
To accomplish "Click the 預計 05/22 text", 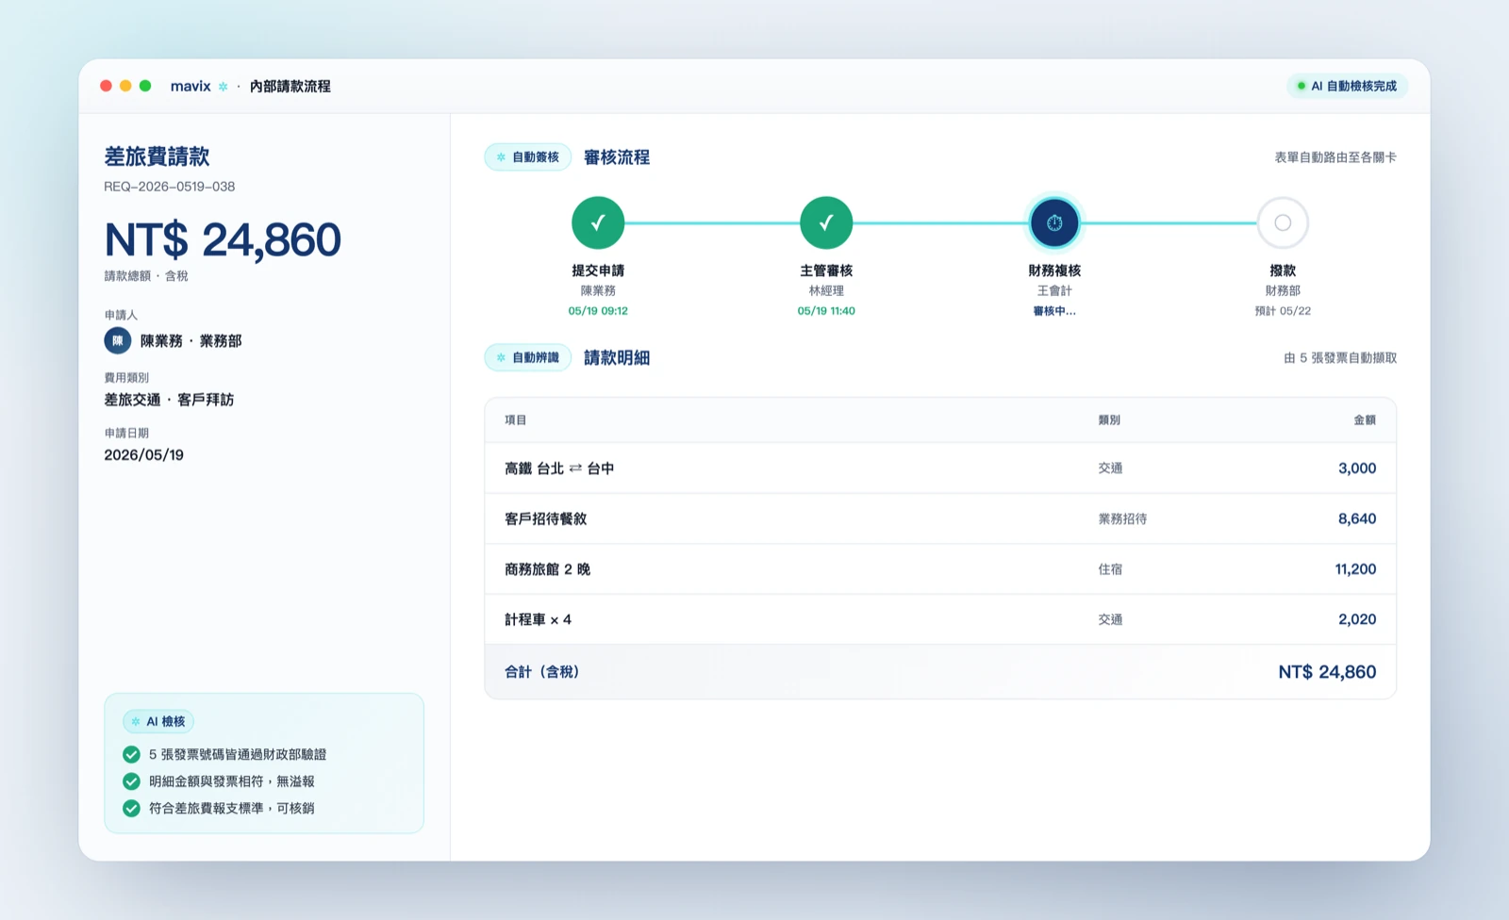I will (x=1283, y=311).
